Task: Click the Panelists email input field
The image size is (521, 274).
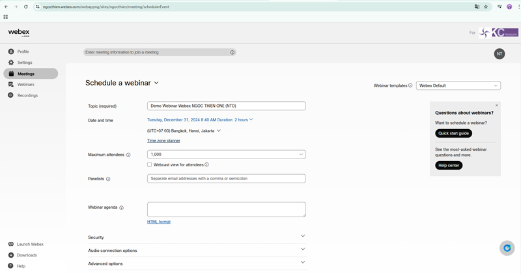Action: tap(226, 179)
